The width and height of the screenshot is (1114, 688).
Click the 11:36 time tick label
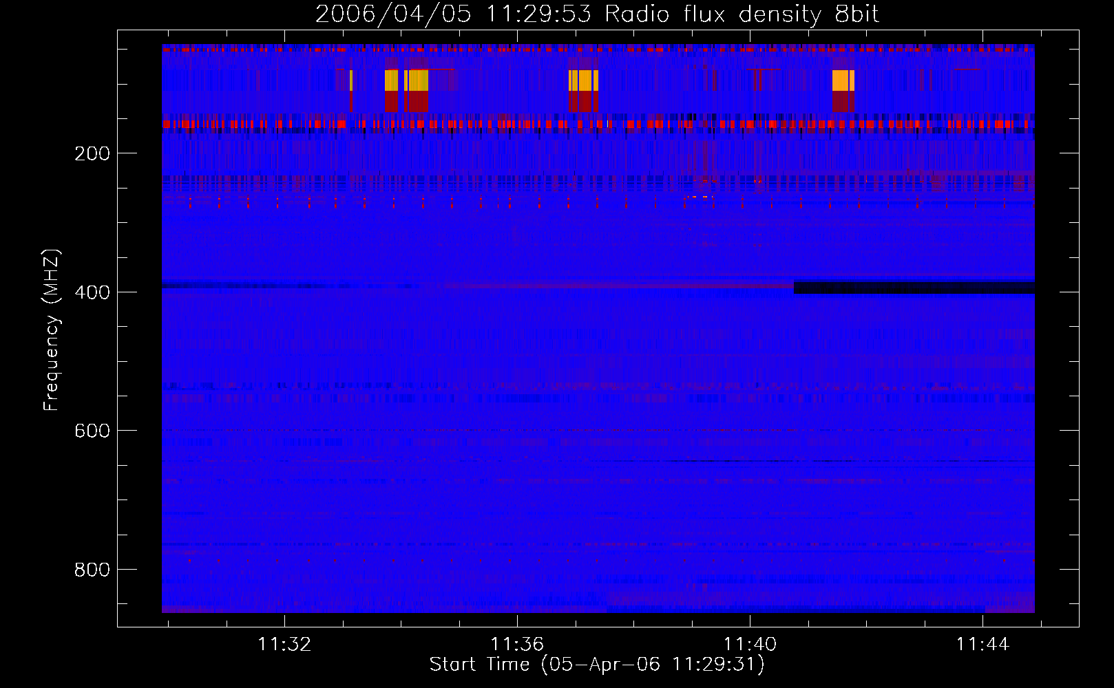[516, 644]
